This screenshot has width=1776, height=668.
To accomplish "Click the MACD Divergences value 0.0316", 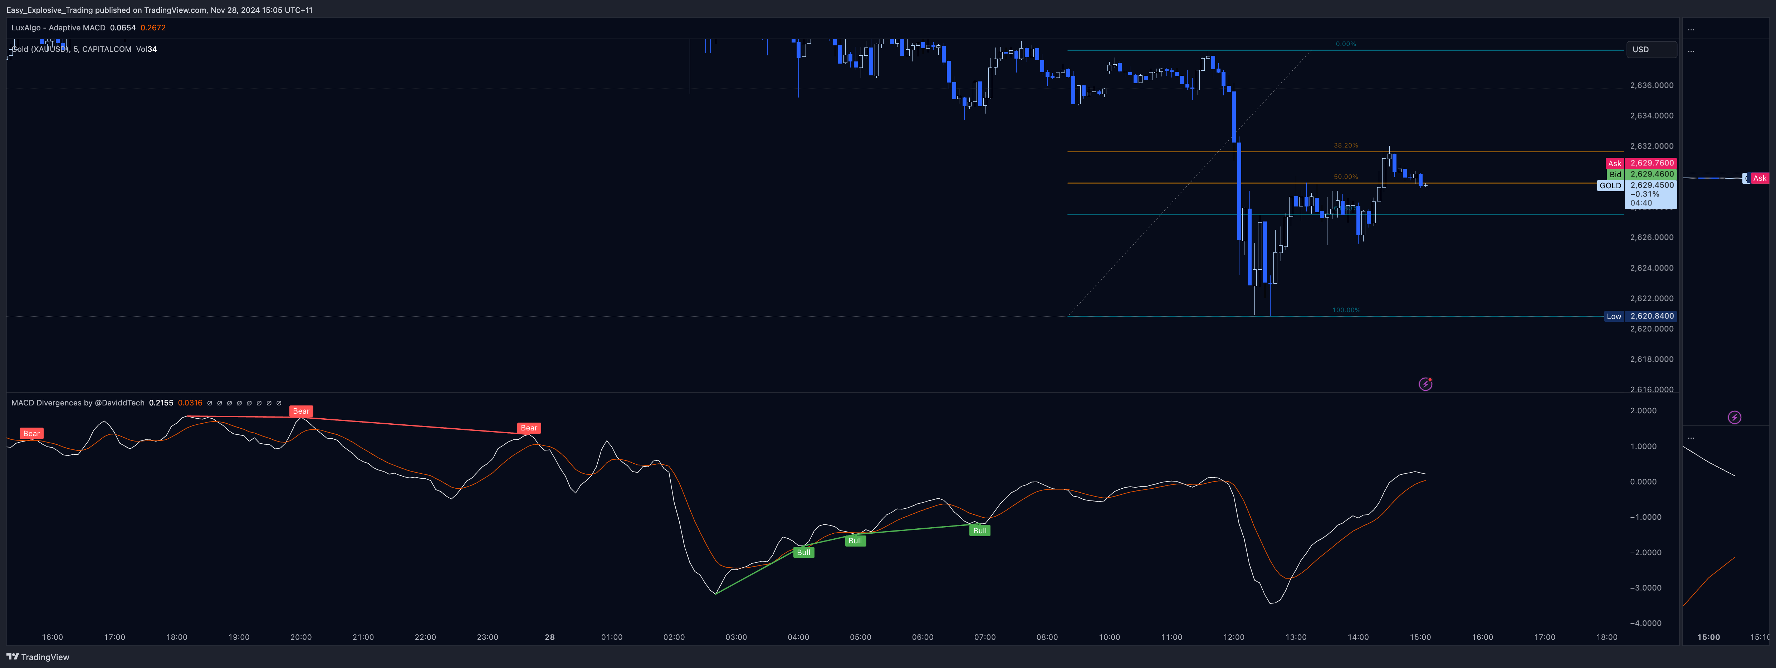I will tap(190, 403).
